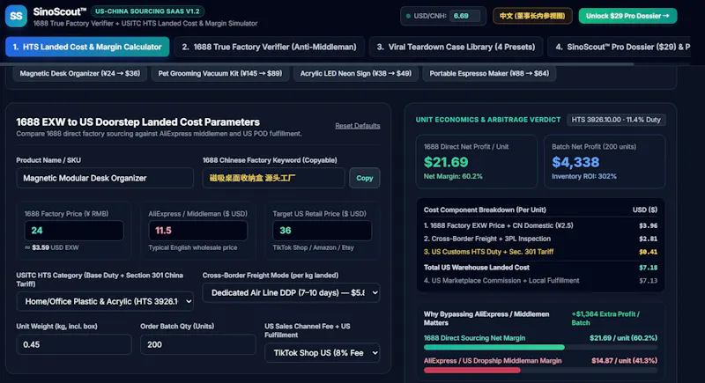Click the HTS 3926.10.00 duty badge
Viewport: 705px width, 383px height.
pyautogui.click(x=616, y=120)
